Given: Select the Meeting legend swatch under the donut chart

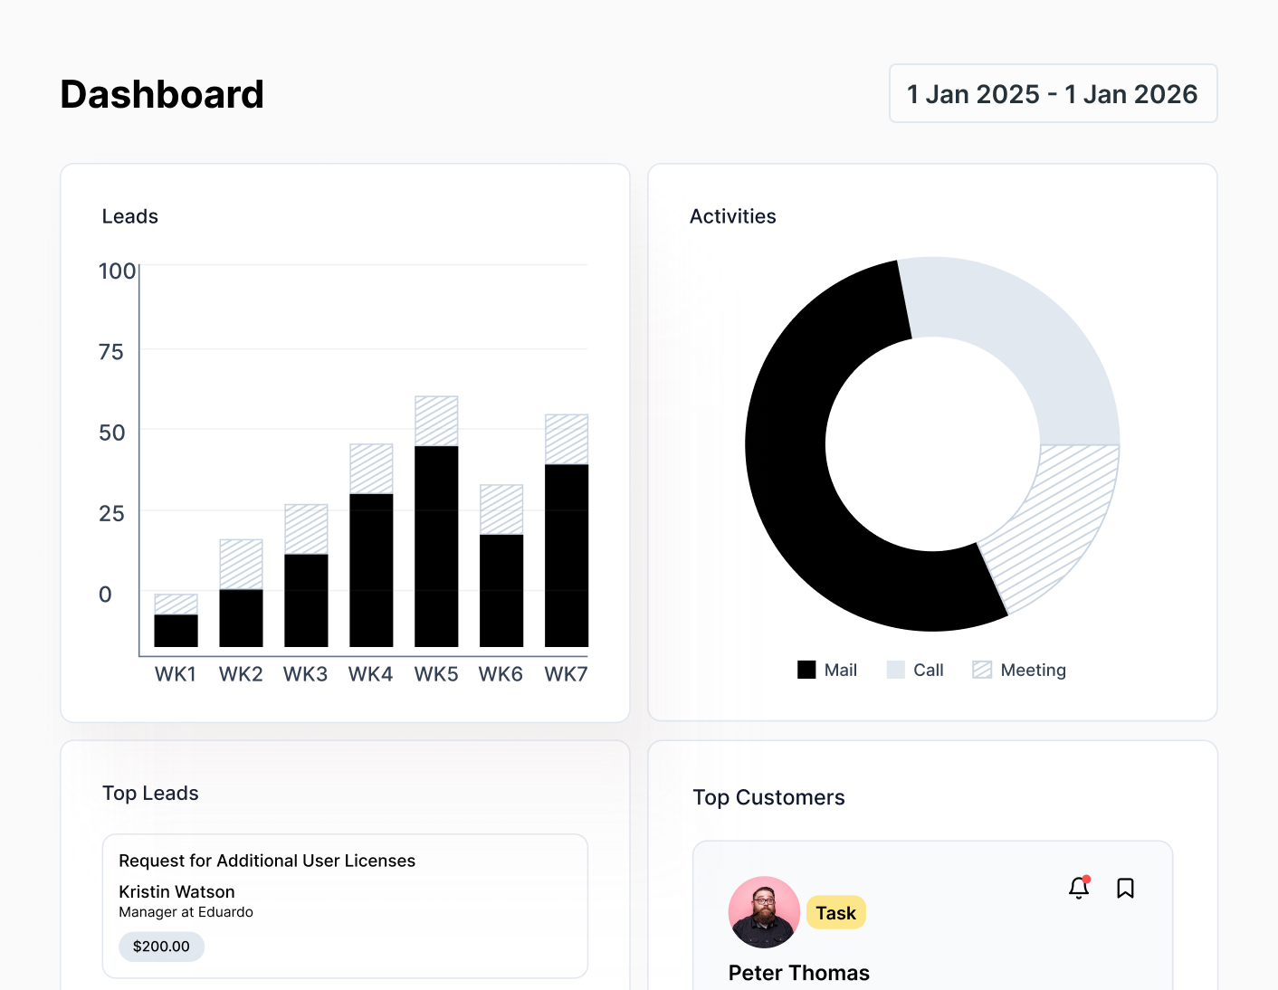Looking at the screenshot, I should point(981,669).
